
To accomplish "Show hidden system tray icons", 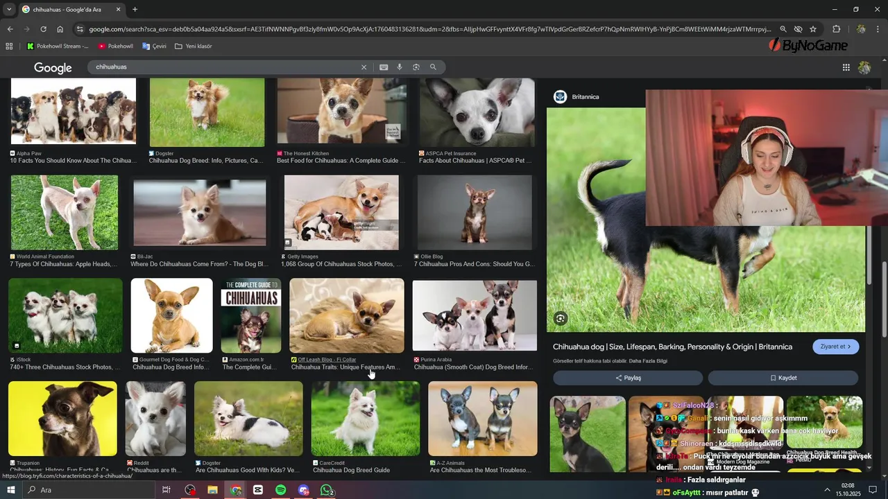I will click(827, 490).
